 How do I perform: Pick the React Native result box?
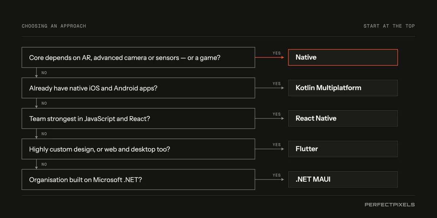click(x=343, y=118)
